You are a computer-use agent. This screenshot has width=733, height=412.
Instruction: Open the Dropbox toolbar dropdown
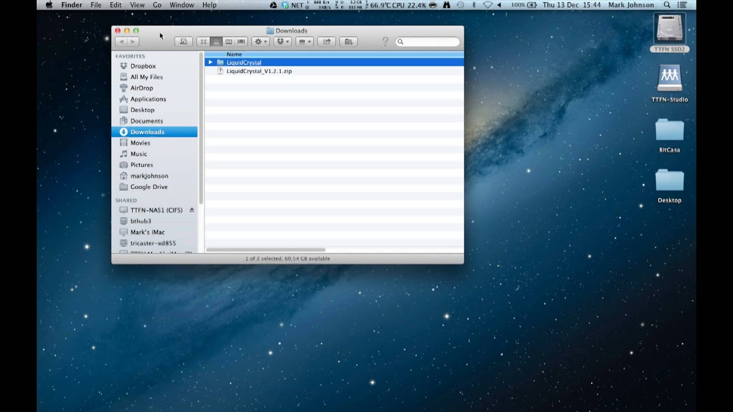pos(282,42)
